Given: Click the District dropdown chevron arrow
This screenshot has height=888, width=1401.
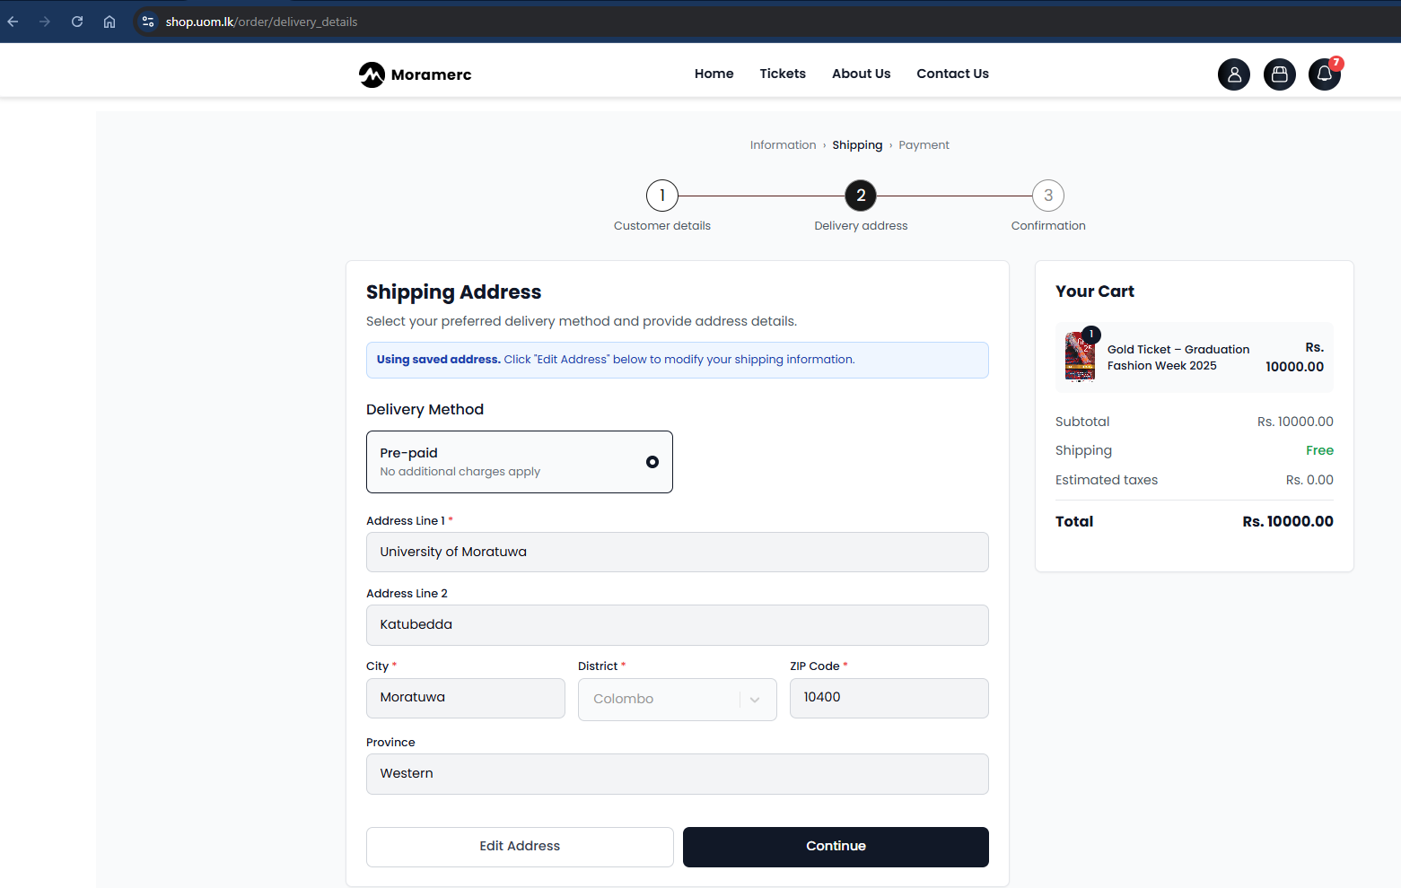Looking at the screenshot, I should click(x=755, y=700).
